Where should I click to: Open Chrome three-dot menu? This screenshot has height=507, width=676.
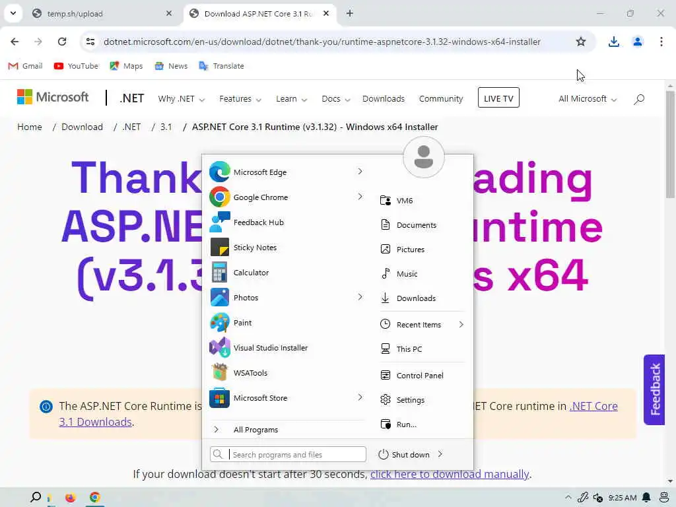[x=661, y=42]
